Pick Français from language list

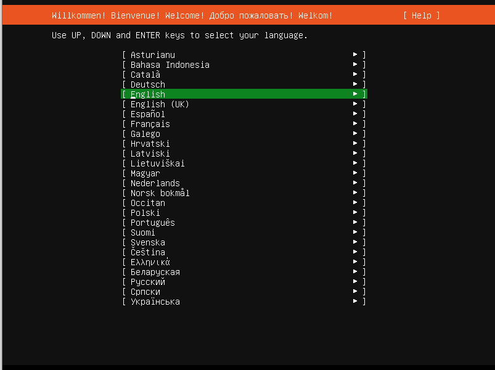(150, 124)
